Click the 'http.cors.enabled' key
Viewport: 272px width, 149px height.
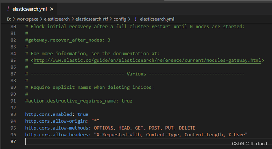tap(48, 114)
